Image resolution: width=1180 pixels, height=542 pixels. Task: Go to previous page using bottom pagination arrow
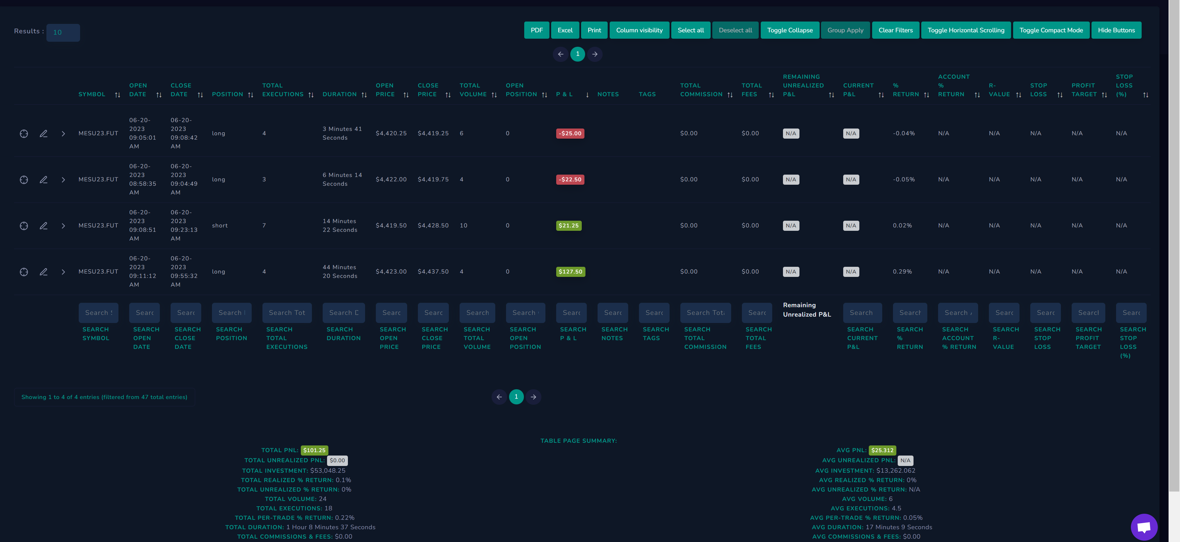(x=499, y=397)
